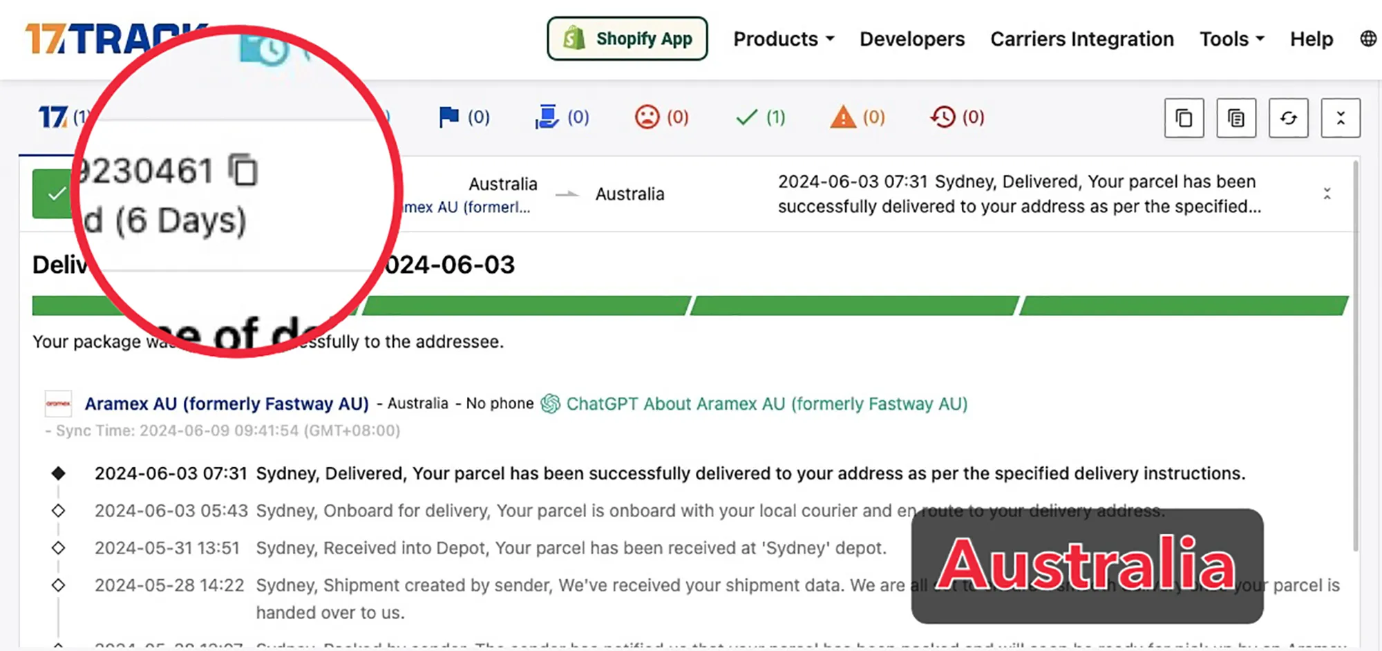Select the 2024-05-28 14:22 Shipment created event
Screen dimensions: 1382x651
coord(717,598)
